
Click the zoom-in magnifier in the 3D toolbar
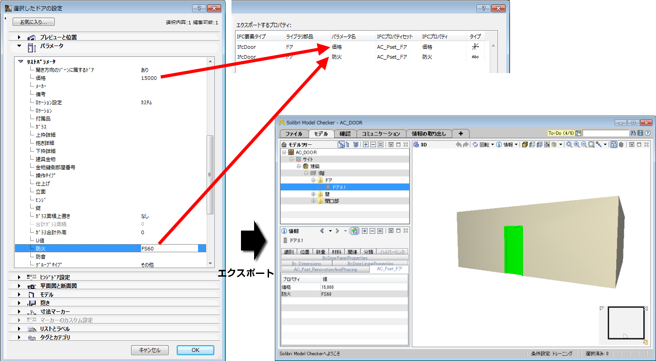[x=576, y=144]
